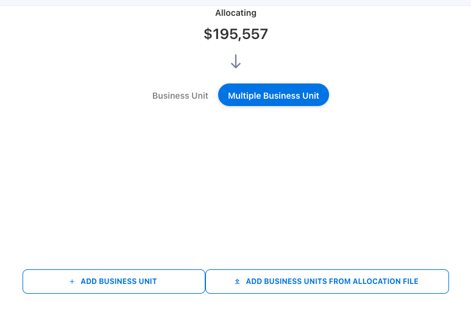
Task: Click the plus icon on Add Business Unit
Action: pos(72,282)
